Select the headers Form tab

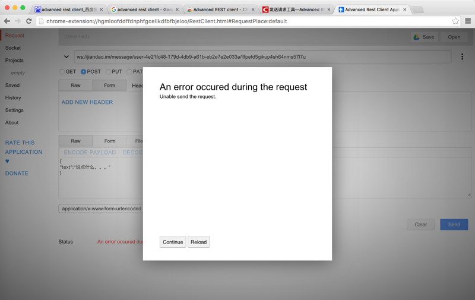click(x=109, y=86)
